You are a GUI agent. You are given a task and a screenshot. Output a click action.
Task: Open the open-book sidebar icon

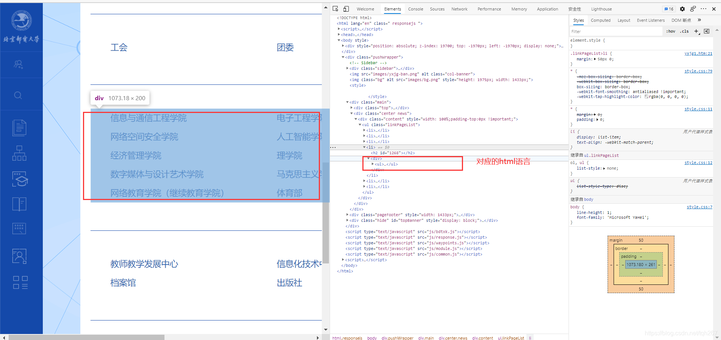(x=19, y=204)
